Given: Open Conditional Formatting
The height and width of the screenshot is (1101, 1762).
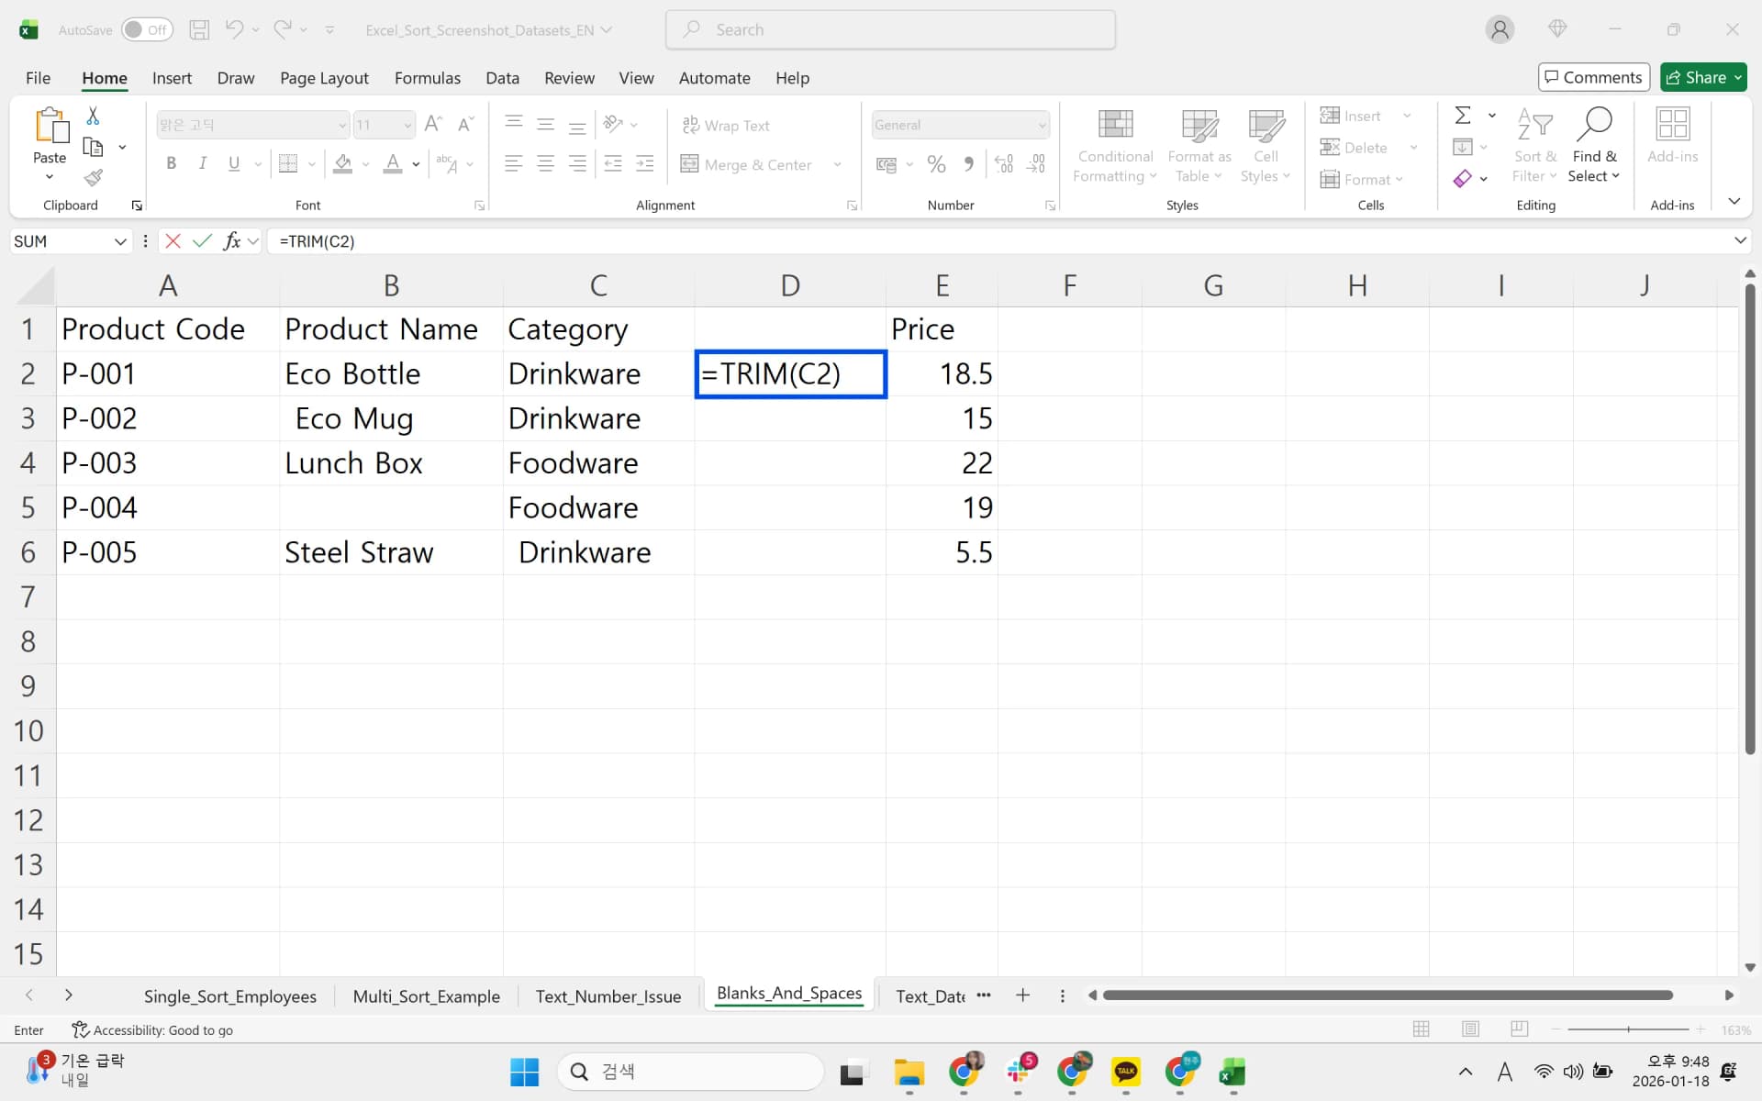Looking at the screenshot, I should click(1113, 145).
